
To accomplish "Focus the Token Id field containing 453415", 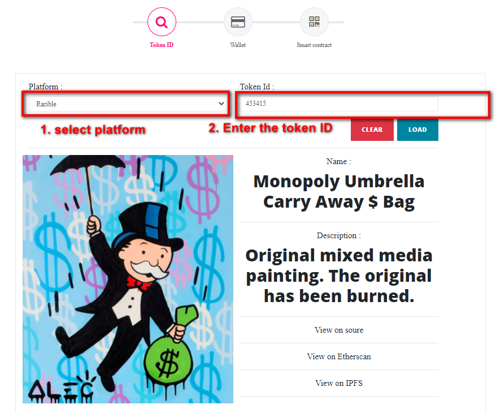I will click(x=338, y=104).
